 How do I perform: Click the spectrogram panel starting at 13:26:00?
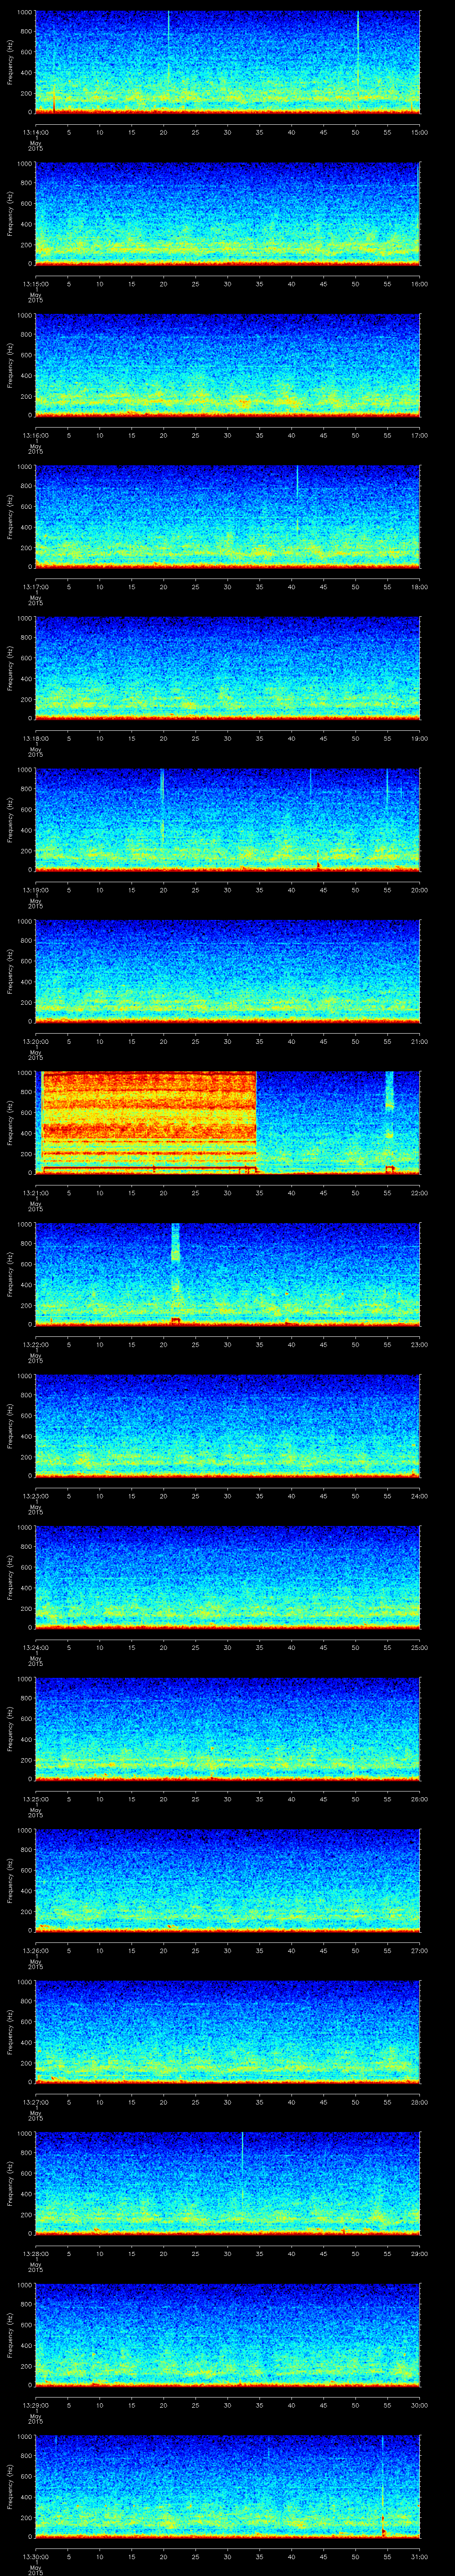point(227,1879)
